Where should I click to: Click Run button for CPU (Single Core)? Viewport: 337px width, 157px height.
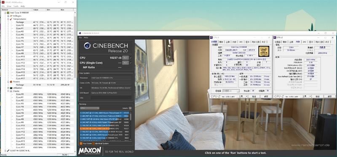[x=126, y=63]
